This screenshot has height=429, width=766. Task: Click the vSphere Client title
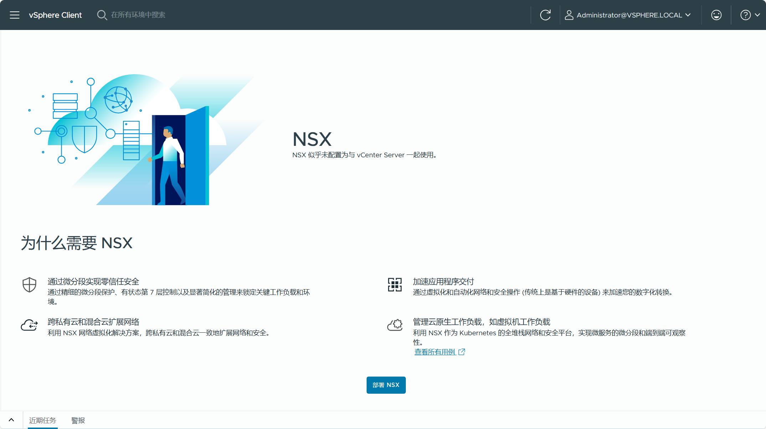55,15
